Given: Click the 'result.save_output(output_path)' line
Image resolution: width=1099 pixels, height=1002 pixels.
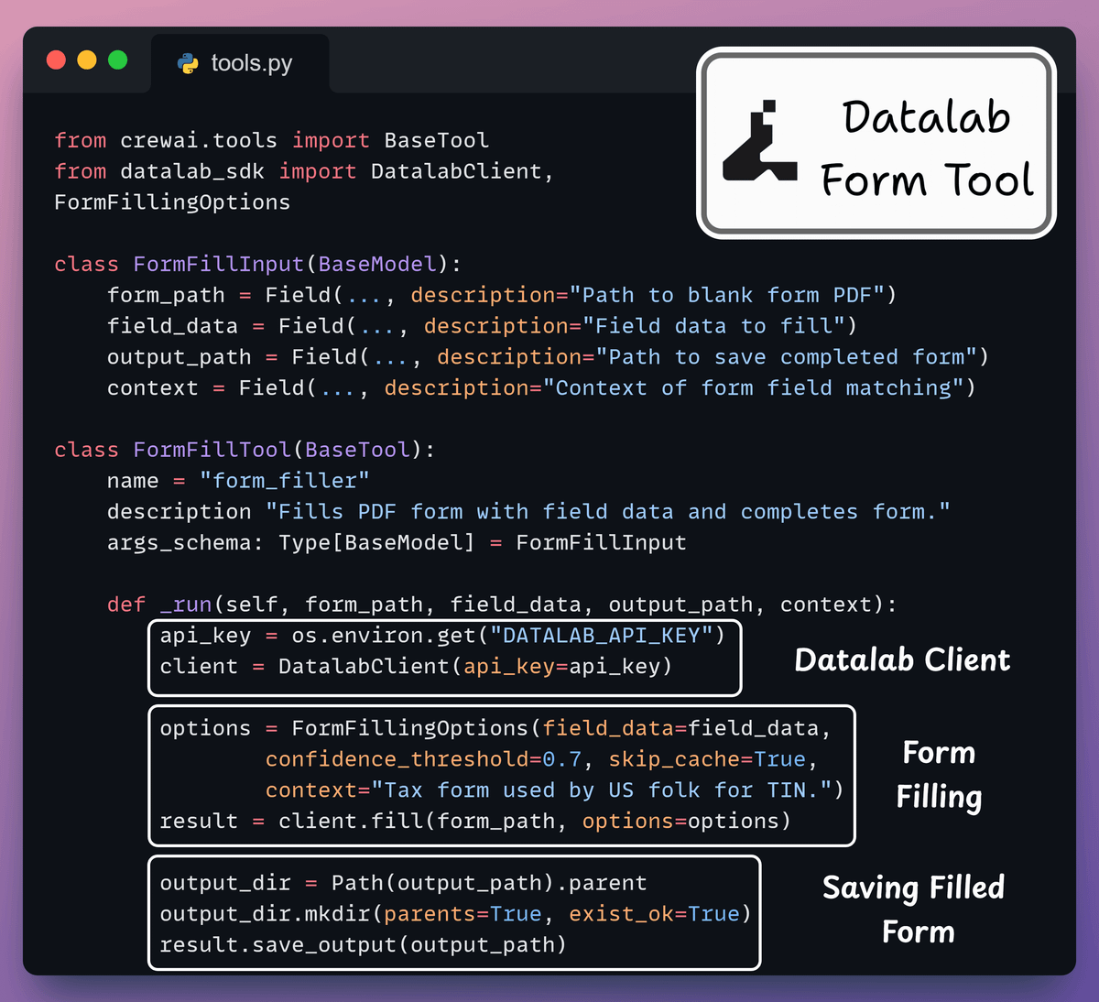Looking at the screenshot, I should click(x=363, y=945).
